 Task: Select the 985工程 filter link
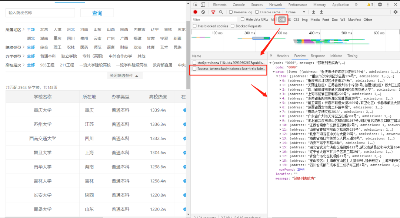47,65
